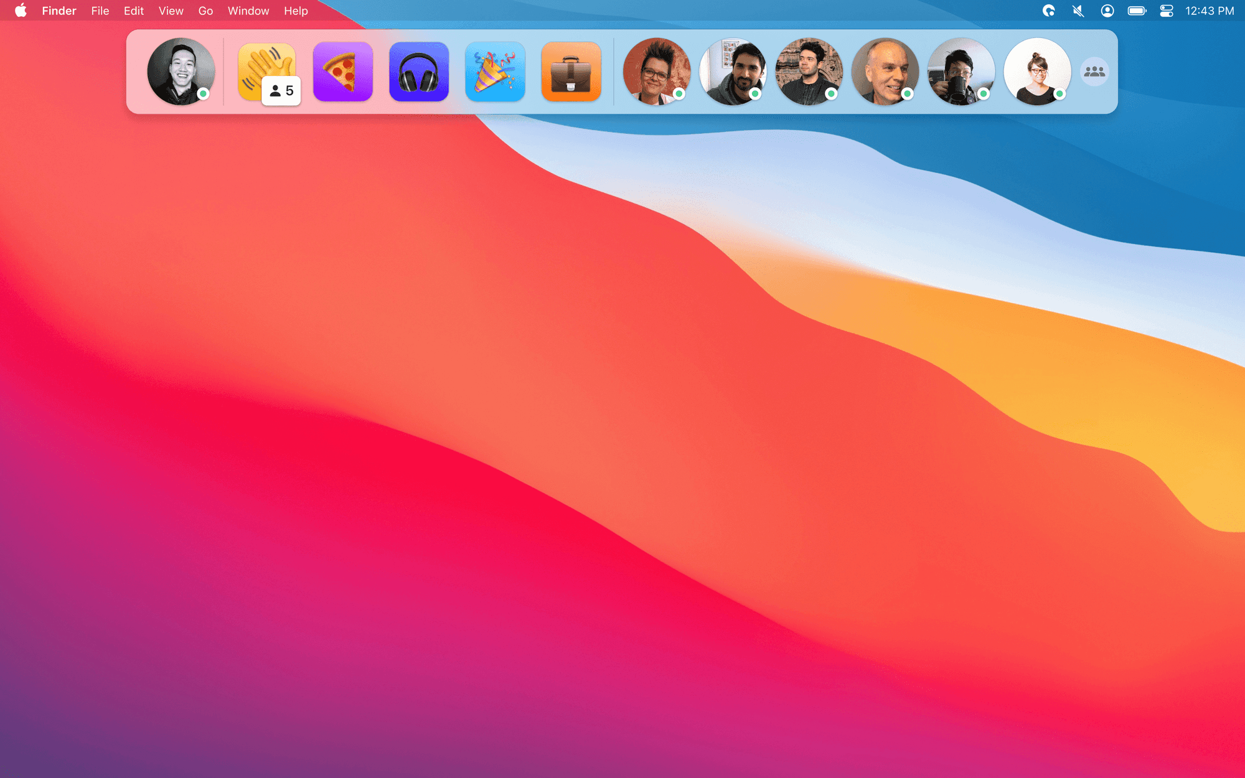Enter the headphones room
Image resolution: width=1245 pixels, height=778 pixels.
[419, 72]
